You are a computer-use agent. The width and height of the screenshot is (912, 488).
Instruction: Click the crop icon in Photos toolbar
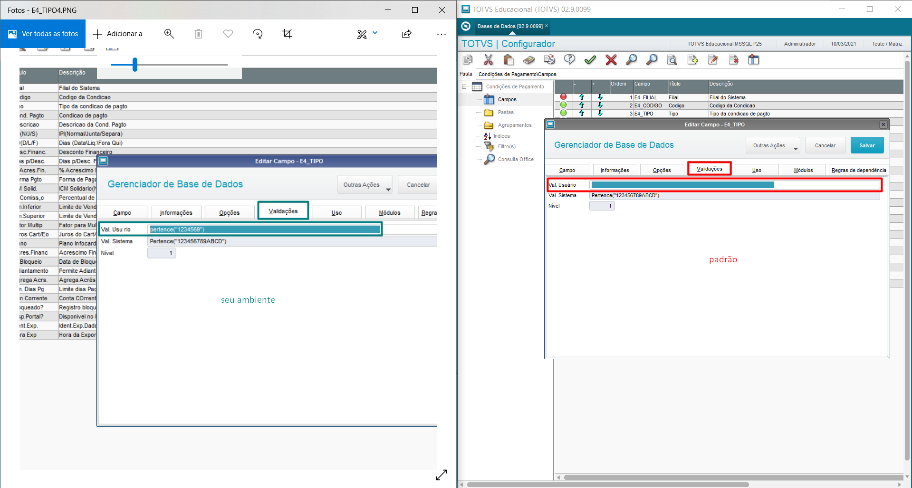[x=287, y=34]
